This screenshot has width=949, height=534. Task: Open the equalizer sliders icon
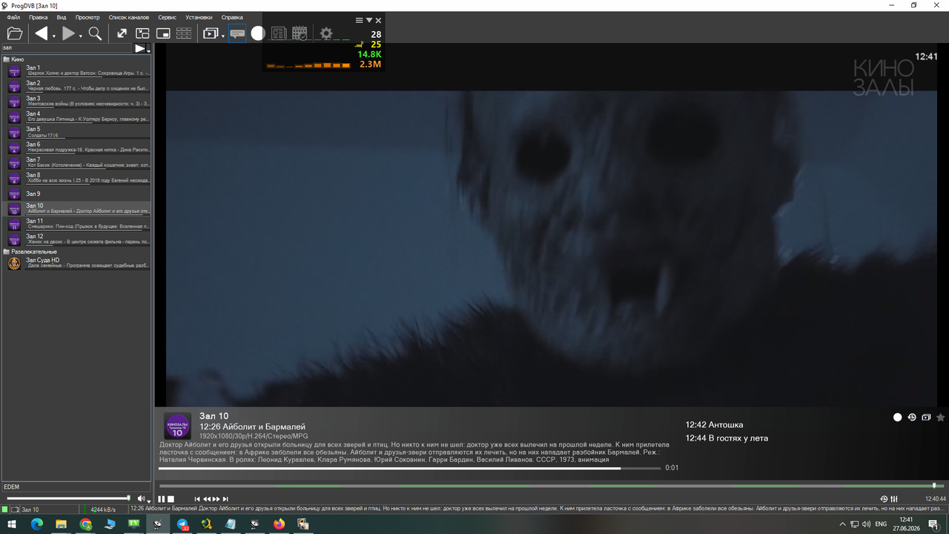[x=894, y=499]
